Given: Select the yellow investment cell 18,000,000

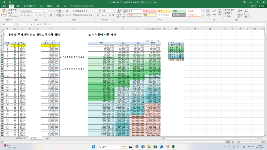Looking at the screenshot, I should click(50, 46).
